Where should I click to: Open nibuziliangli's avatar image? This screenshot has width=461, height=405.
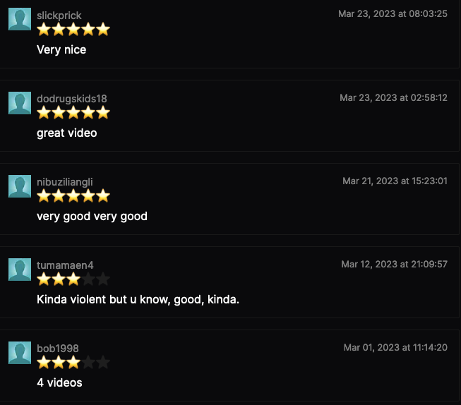click(20, 186)
